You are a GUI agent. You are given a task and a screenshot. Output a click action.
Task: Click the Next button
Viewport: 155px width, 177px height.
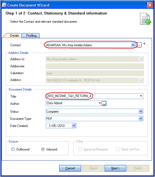[115, 168]
